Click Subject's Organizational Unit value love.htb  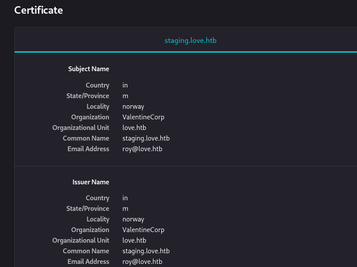pos(134,128)
